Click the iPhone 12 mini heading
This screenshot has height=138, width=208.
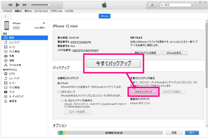tap(65, 26)
